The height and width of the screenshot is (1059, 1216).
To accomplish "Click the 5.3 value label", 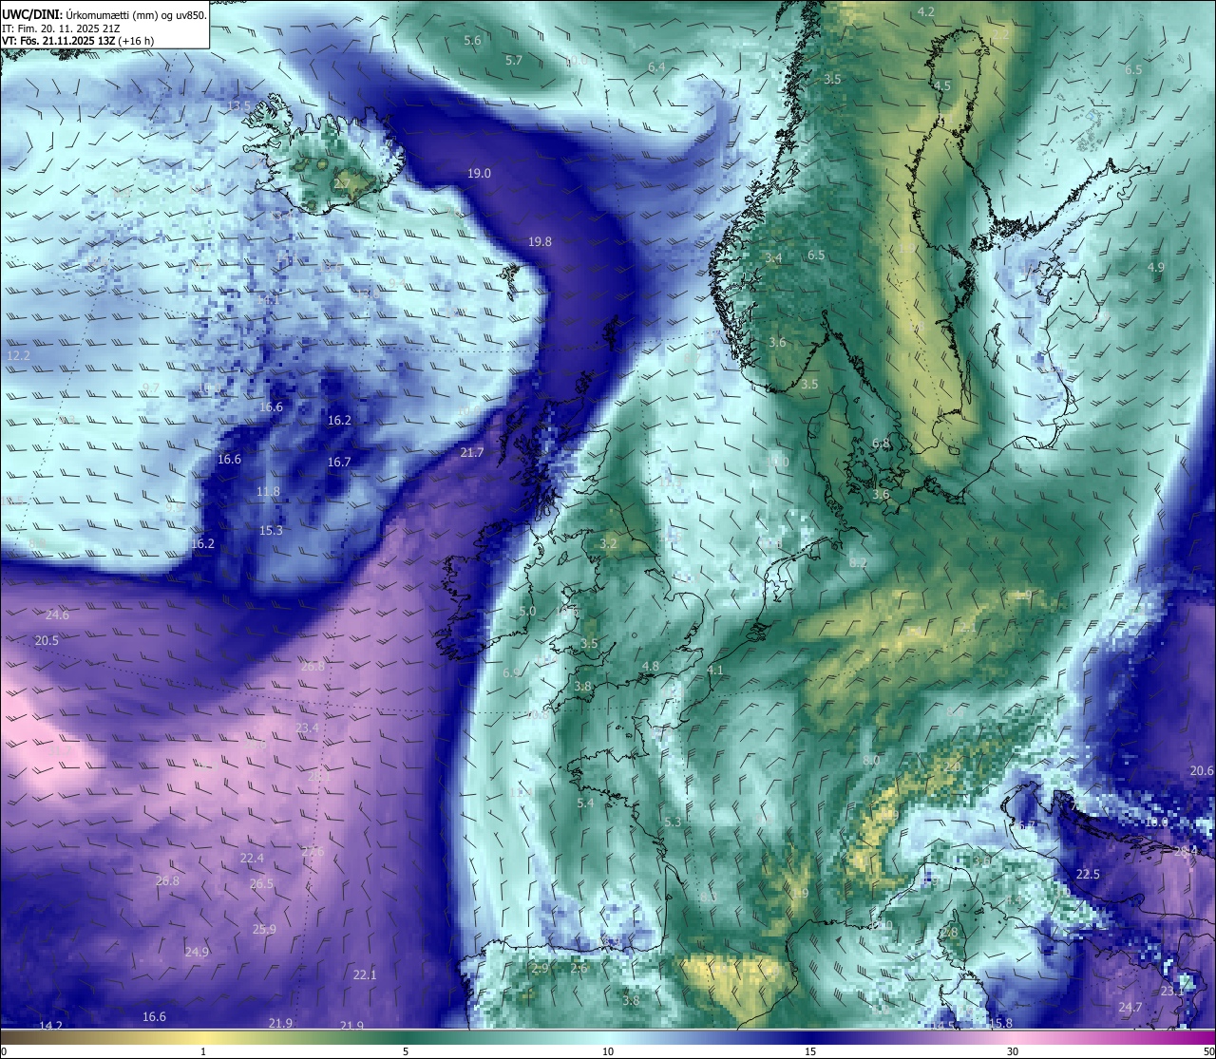I will (x=673, y=823).
